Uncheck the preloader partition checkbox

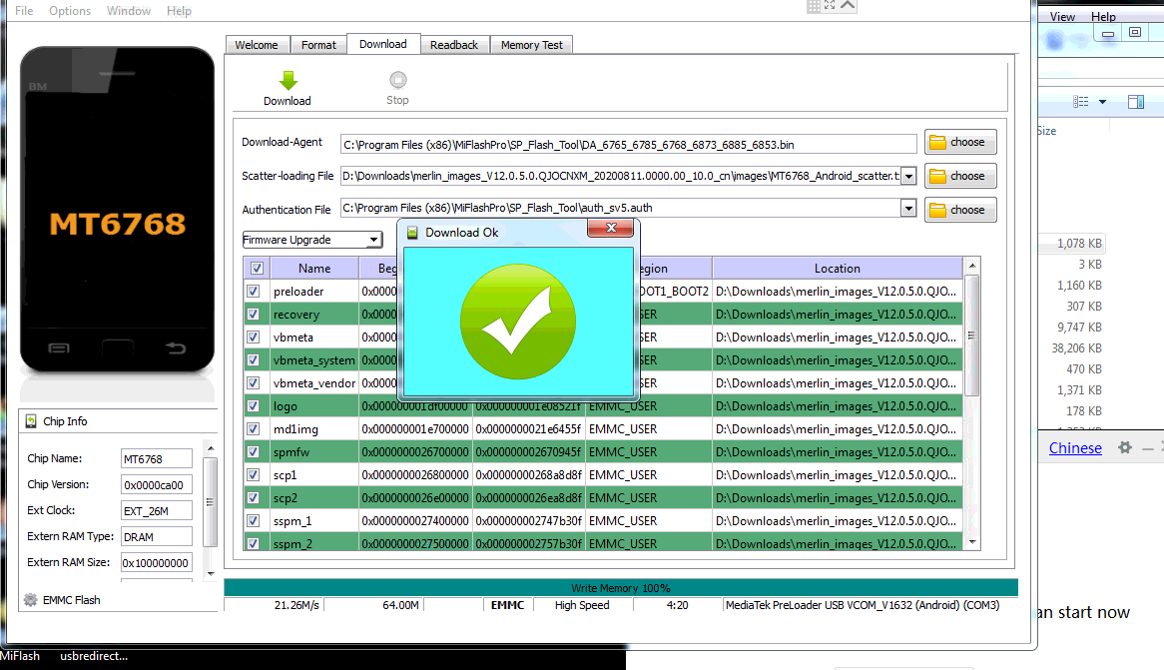pos(256,292)
